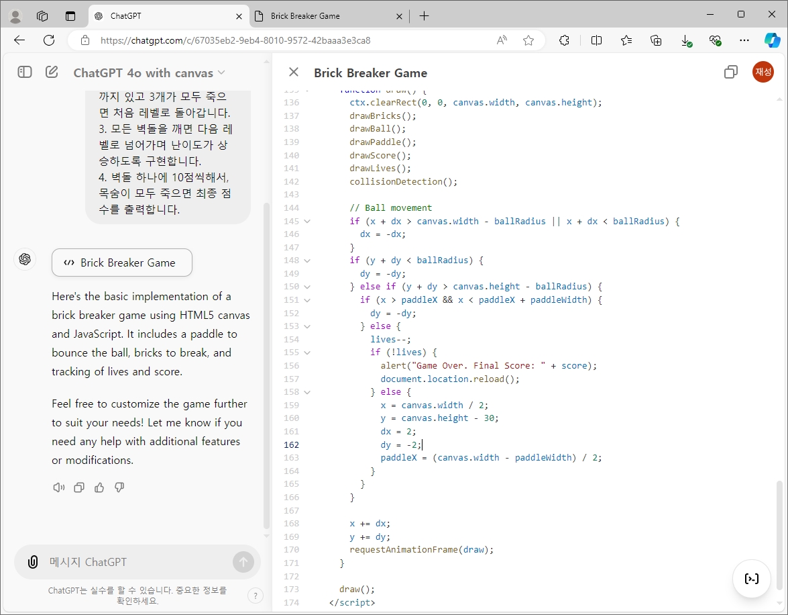Close the Brick Breaker Game browser tab
This screenshot has height=615, width=788.
point(399,16)
